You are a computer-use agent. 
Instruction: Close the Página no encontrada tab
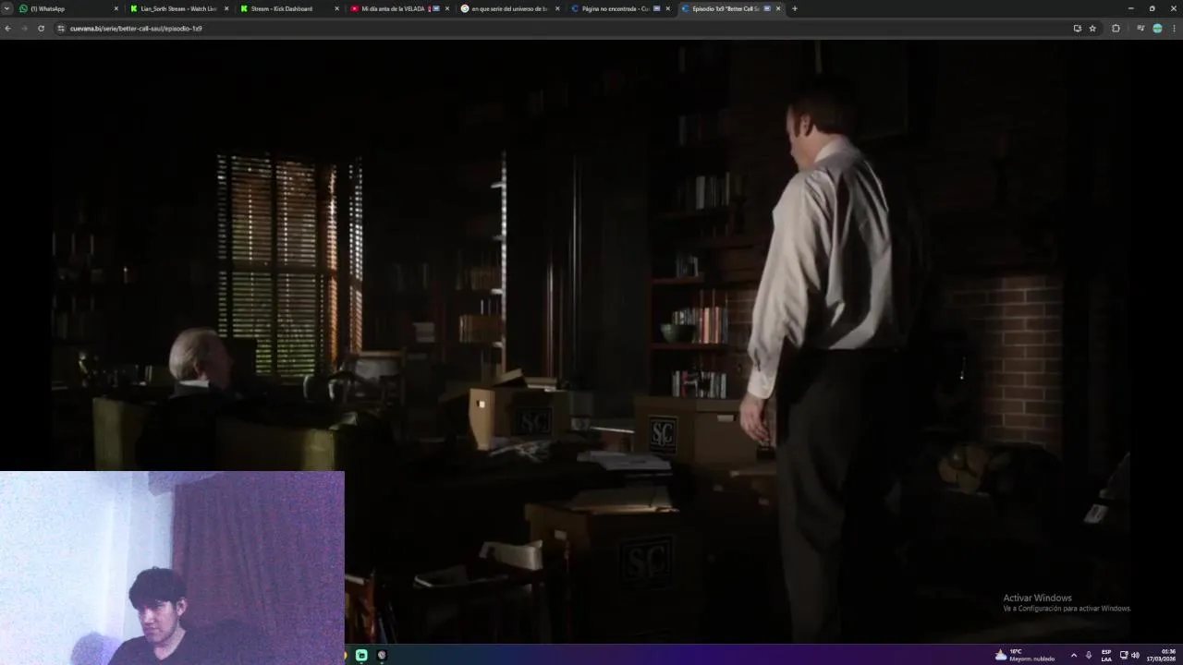667,8
